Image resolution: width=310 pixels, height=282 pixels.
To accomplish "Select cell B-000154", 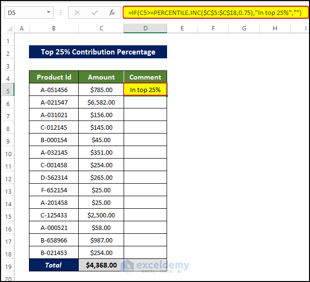I will [54, 140].
